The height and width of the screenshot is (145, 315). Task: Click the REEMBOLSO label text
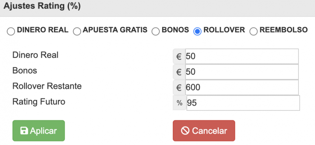(283, 30)
